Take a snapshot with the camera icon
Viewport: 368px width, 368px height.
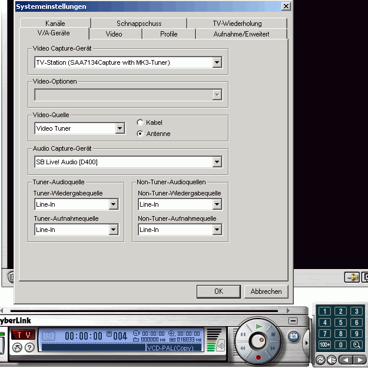tap(293, 336)
